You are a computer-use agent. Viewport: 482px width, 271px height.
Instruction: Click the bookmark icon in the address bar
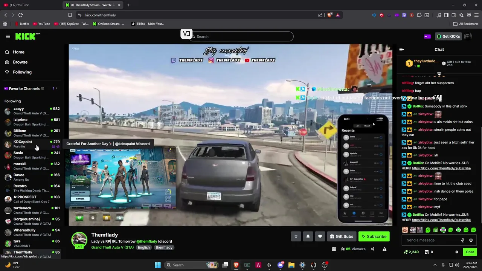pyautogui.click(x=70, y=15)
